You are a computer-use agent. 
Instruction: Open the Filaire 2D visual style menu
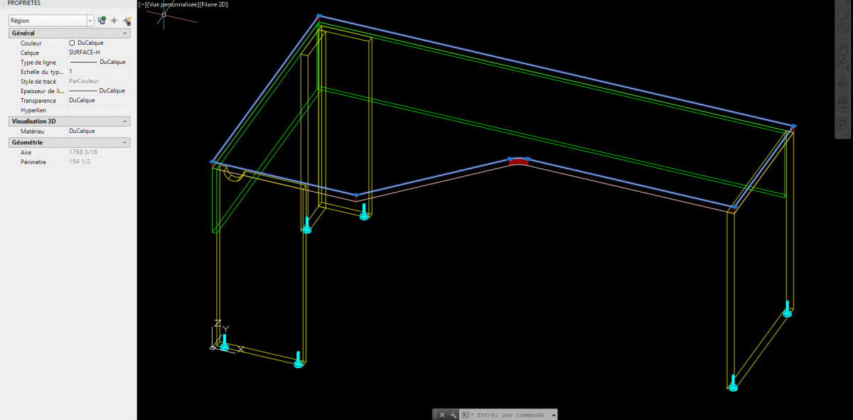point(213,4)
